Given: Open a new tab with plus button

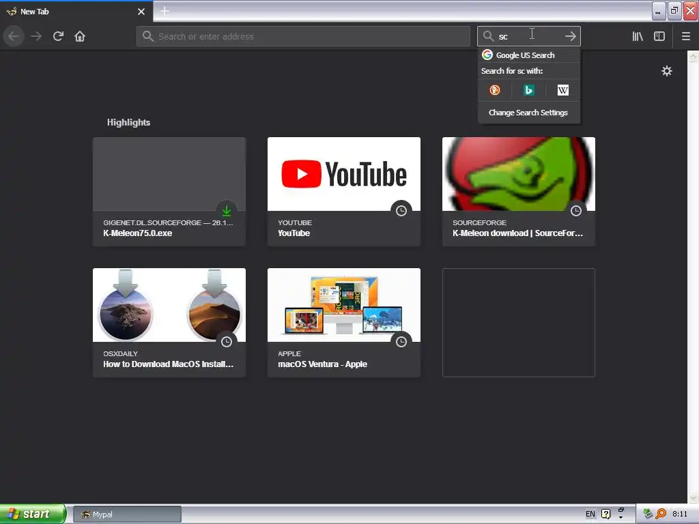Looking at the screenshot, I should coord(165,11).
